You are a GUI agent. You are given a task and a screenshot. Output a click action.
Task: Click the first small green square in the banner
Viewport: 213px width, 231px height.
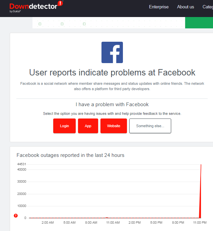40,24
